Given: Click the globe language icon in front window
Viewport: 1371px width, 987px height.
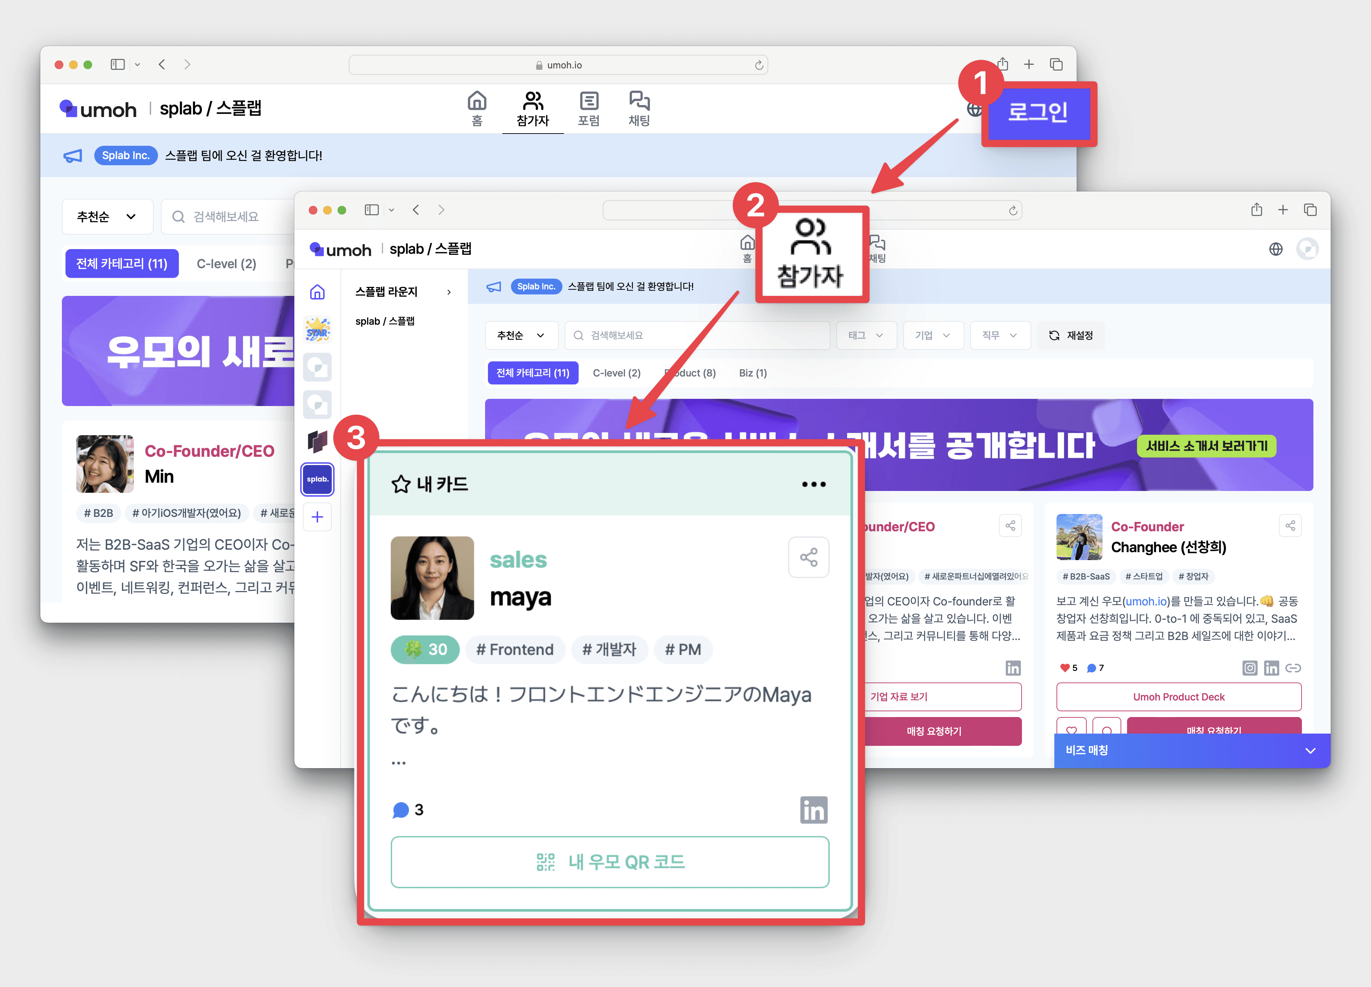Looking at the screenshot, I should [1276, 249].
